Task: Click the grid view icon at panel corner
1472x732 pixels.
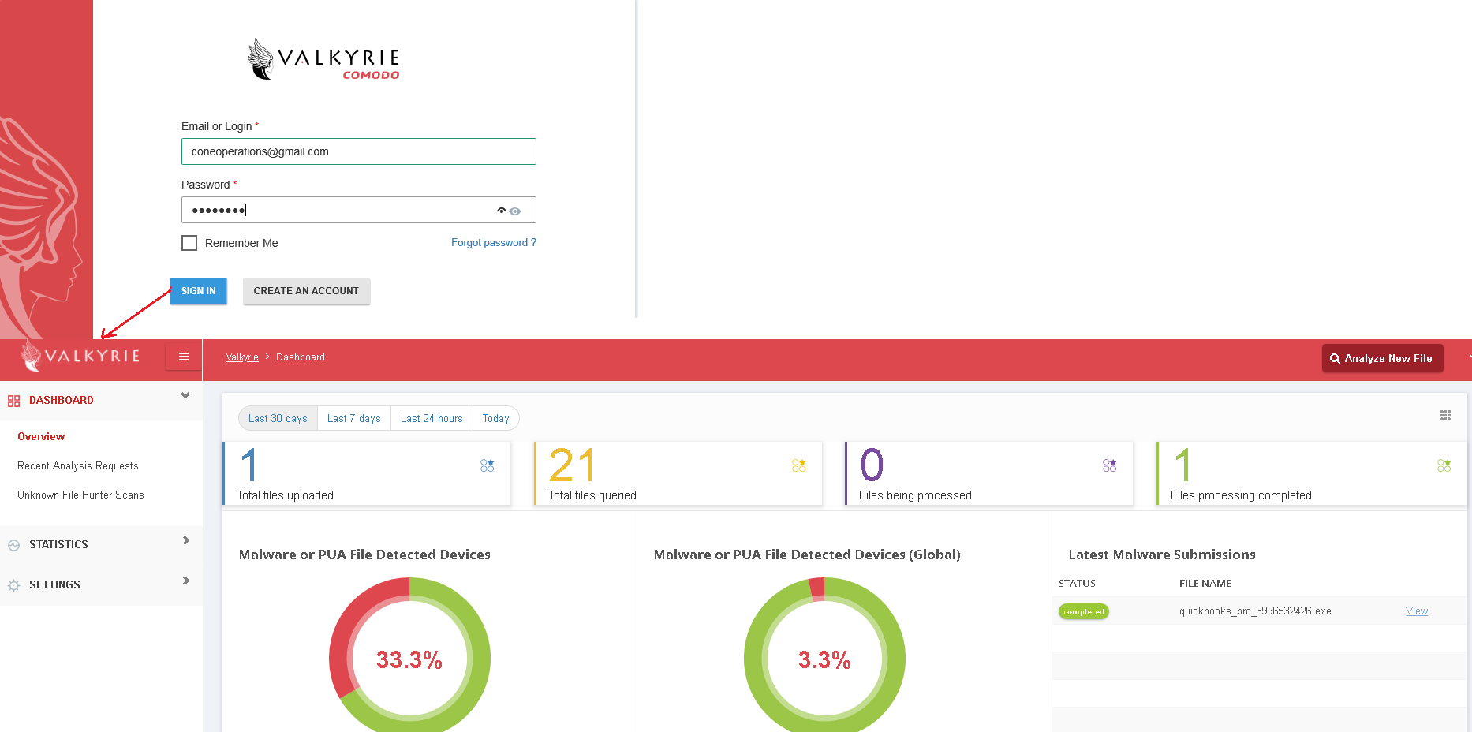Action: (1445, 416)
